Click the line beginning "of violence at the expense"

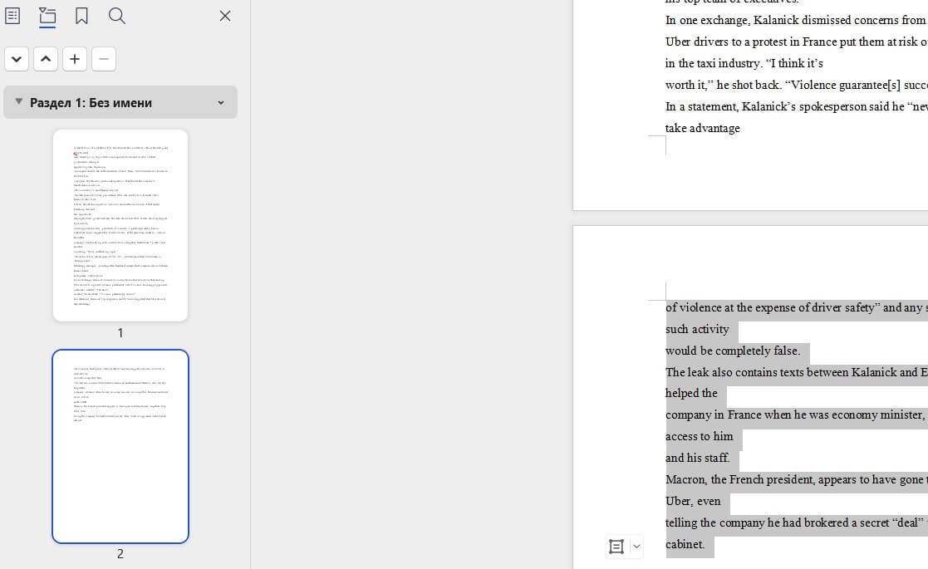point(797,307)
